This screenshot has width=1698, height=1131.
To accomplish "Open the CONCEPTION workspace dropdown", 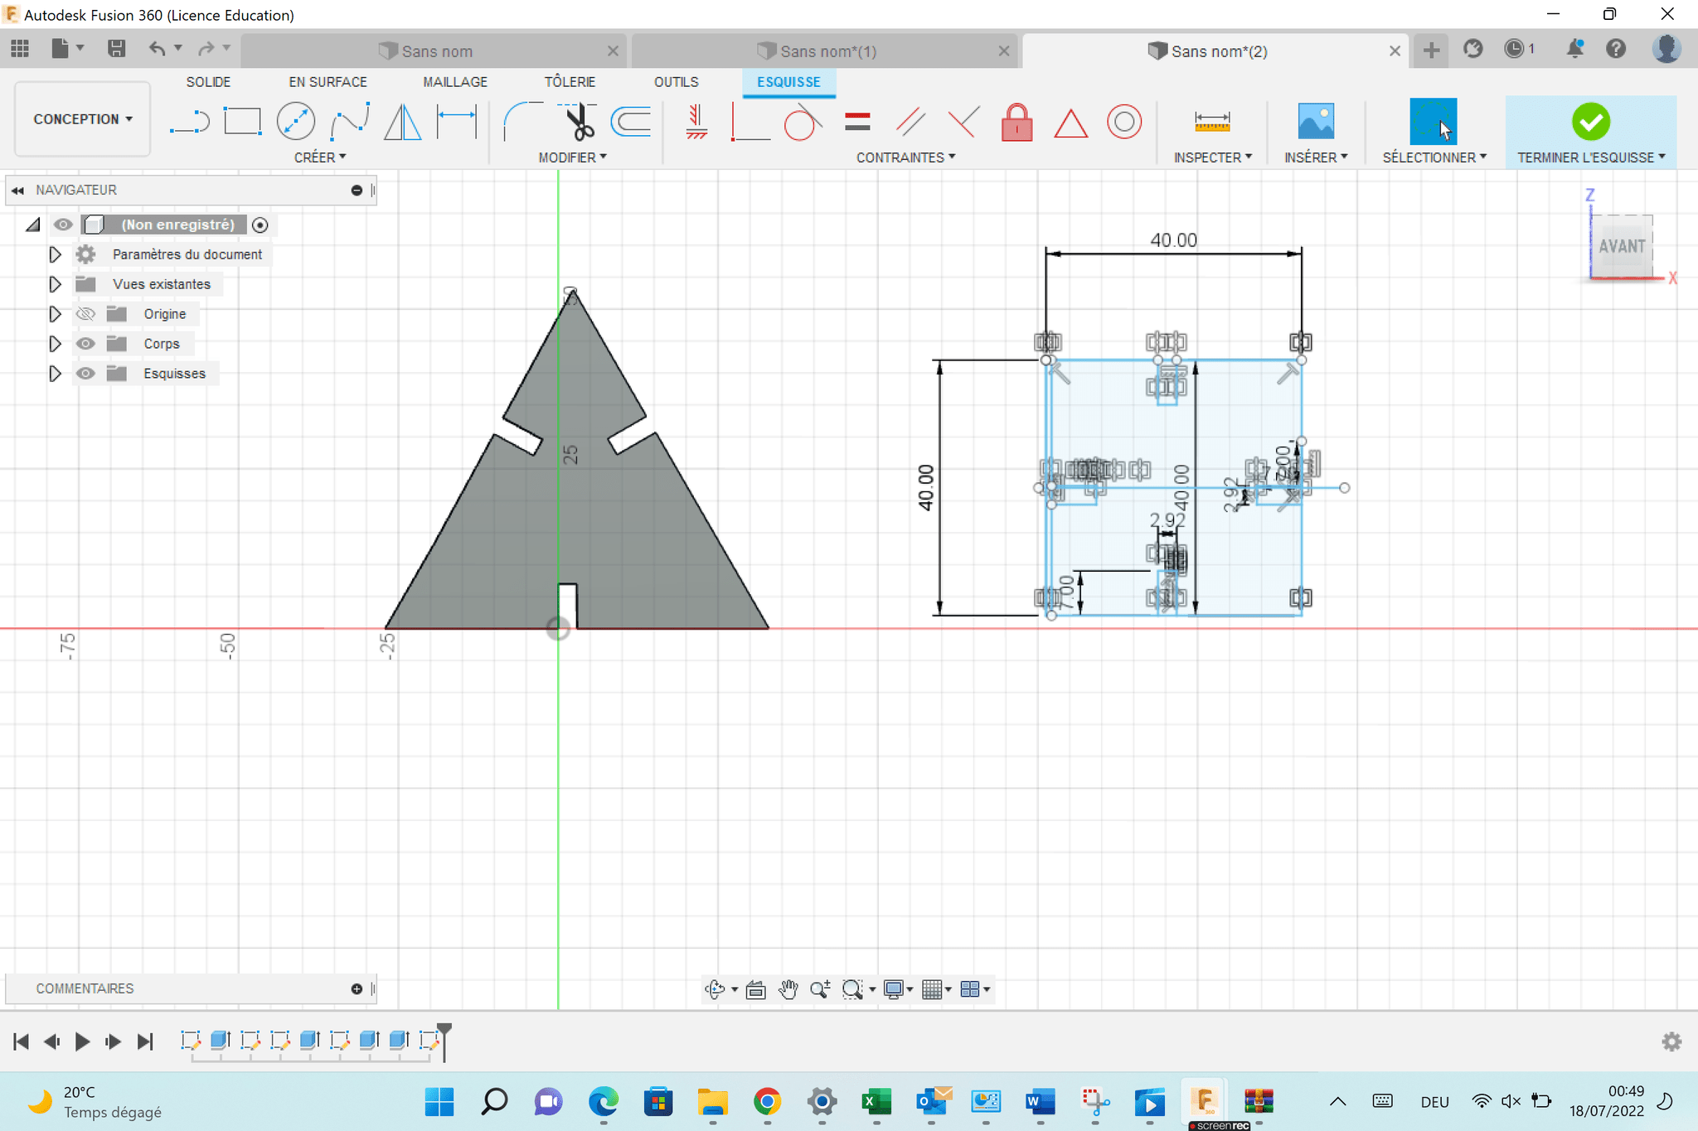I will click(x=82, y=119).
